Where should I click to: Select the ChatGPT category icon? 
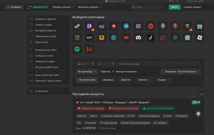tap(187, 37)
